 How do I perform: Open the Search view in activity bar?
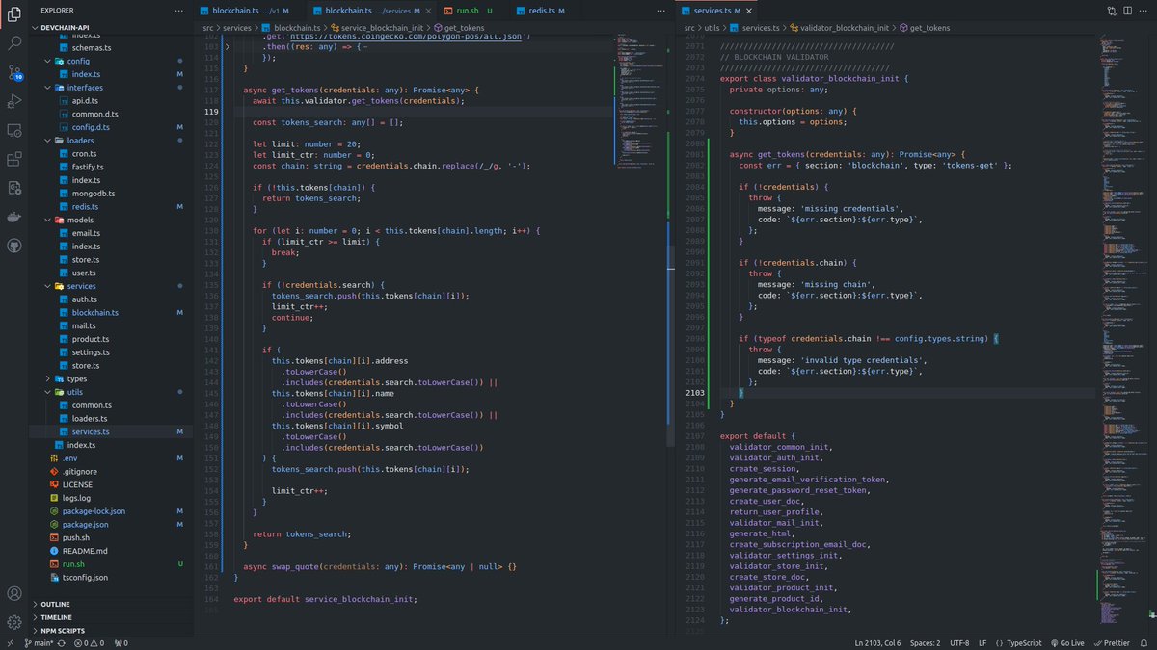[x=14, y=43]
